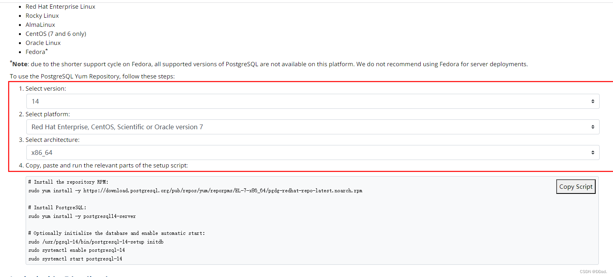This screenshot has width=613, height=277.
Task: Open the Select architecture dropdown showing x86_64
Action: tap(313, 152)
